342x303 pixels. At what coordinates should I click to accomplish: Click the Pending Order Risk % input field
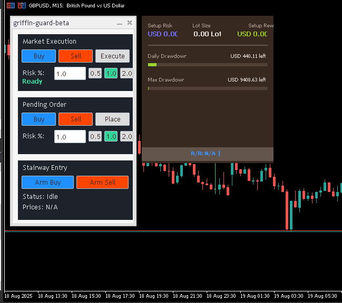(x=70, y=137)
